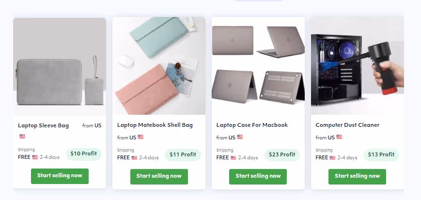This screenshot has width=421, height=200.
Task: Click shipping flag icon on Laptop Sleeve Bag card
Action: point(35,157)
